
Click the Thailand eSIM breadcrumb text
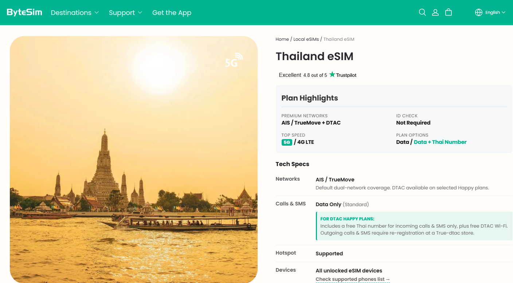[x=339, y=39]
